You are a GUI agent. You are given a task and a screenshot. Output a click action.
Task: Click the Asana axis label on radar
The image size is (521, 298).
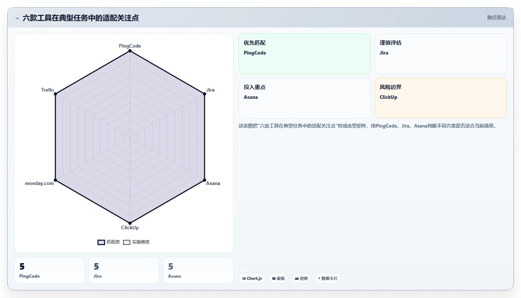(x=213, y=183)
